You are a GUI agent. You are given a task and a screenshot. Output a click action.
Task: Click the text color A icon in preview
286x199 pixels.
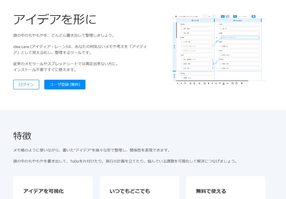[223, 83]
